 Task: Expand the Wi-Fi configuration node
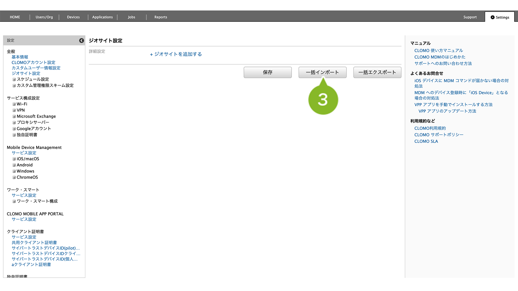(x=14, y=104)
